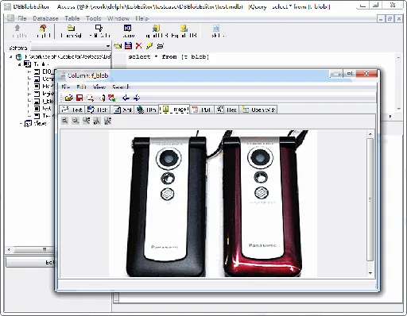
Task: Open the File menu in the main window
Action: click(21, 18)
